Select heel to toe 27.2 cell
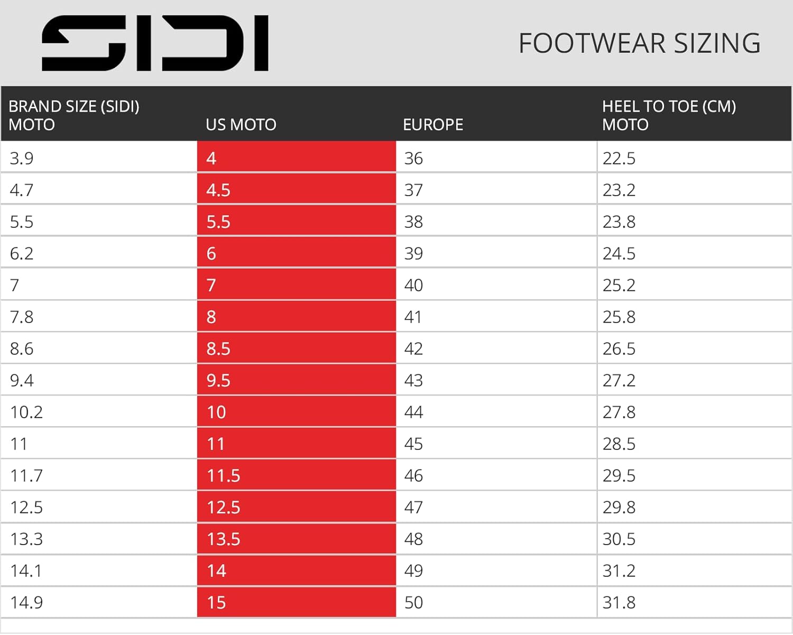 point(694,380)
